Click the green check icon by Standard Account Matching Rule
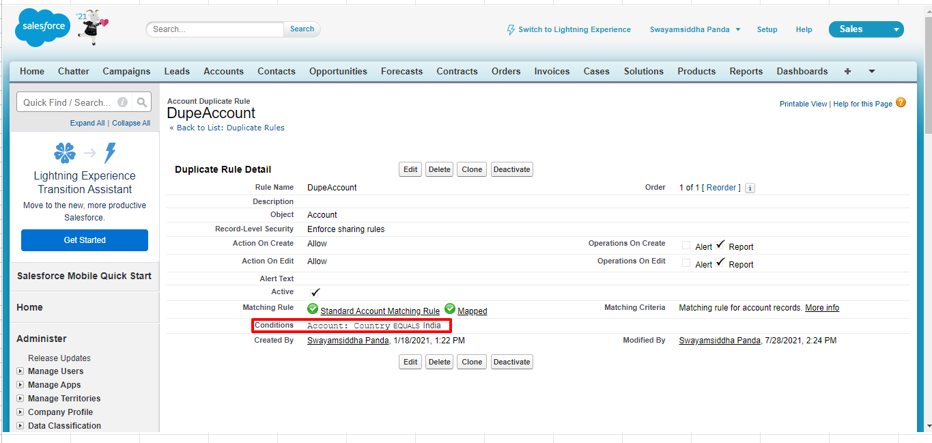The image size is (932, 443). [313, 309]
